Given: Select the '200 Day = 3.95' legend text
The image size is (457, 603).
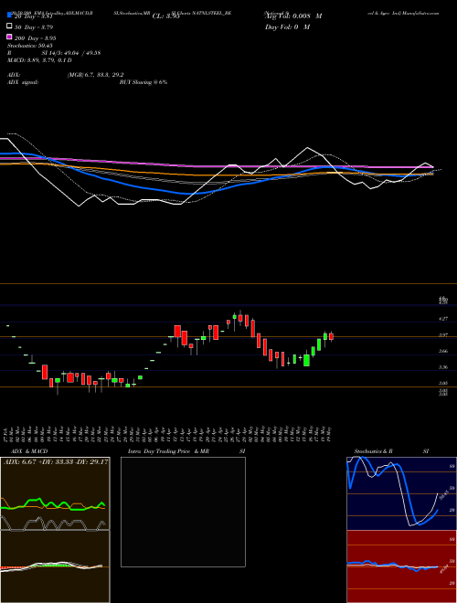Looking at the screenshot, I should pos(36,38).
